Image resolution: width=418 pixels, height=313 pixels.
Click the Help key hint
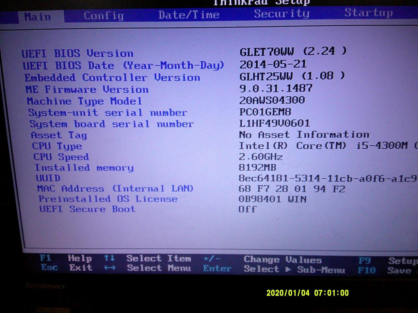tap(80, 258)
